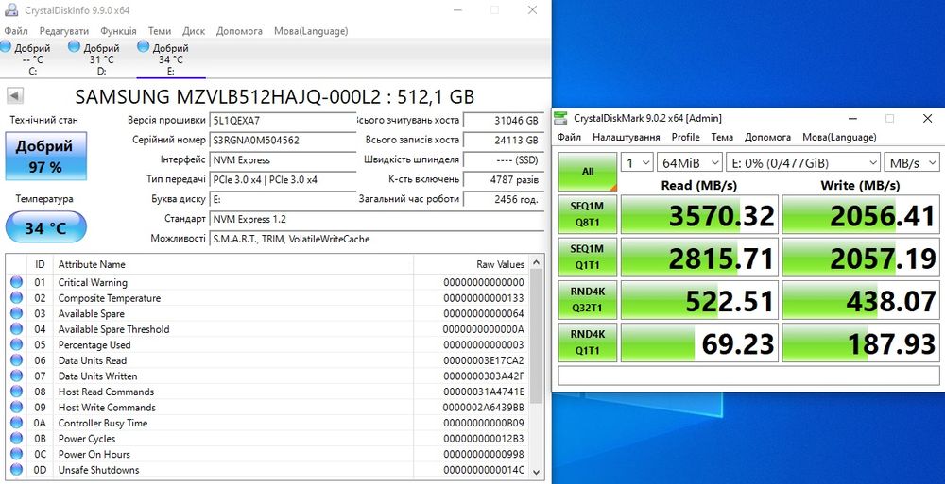
Task: Click status orb for Data Units Read row
Action: 16,360
